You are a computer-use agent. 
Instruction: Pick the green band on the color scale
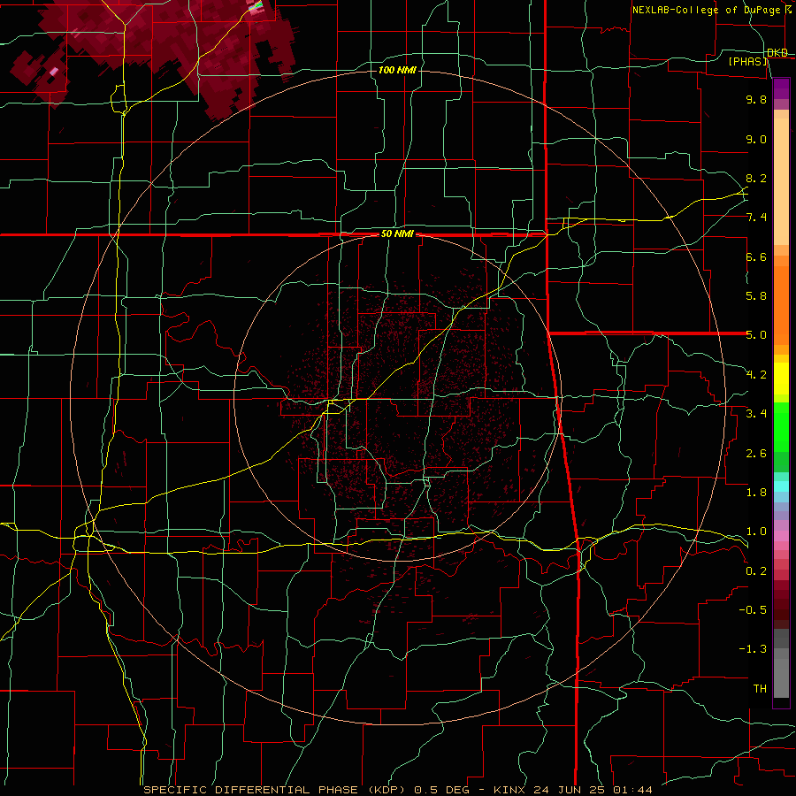781,426
